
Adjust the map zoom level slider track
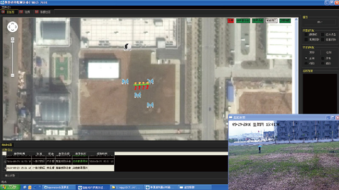point(13,57)
